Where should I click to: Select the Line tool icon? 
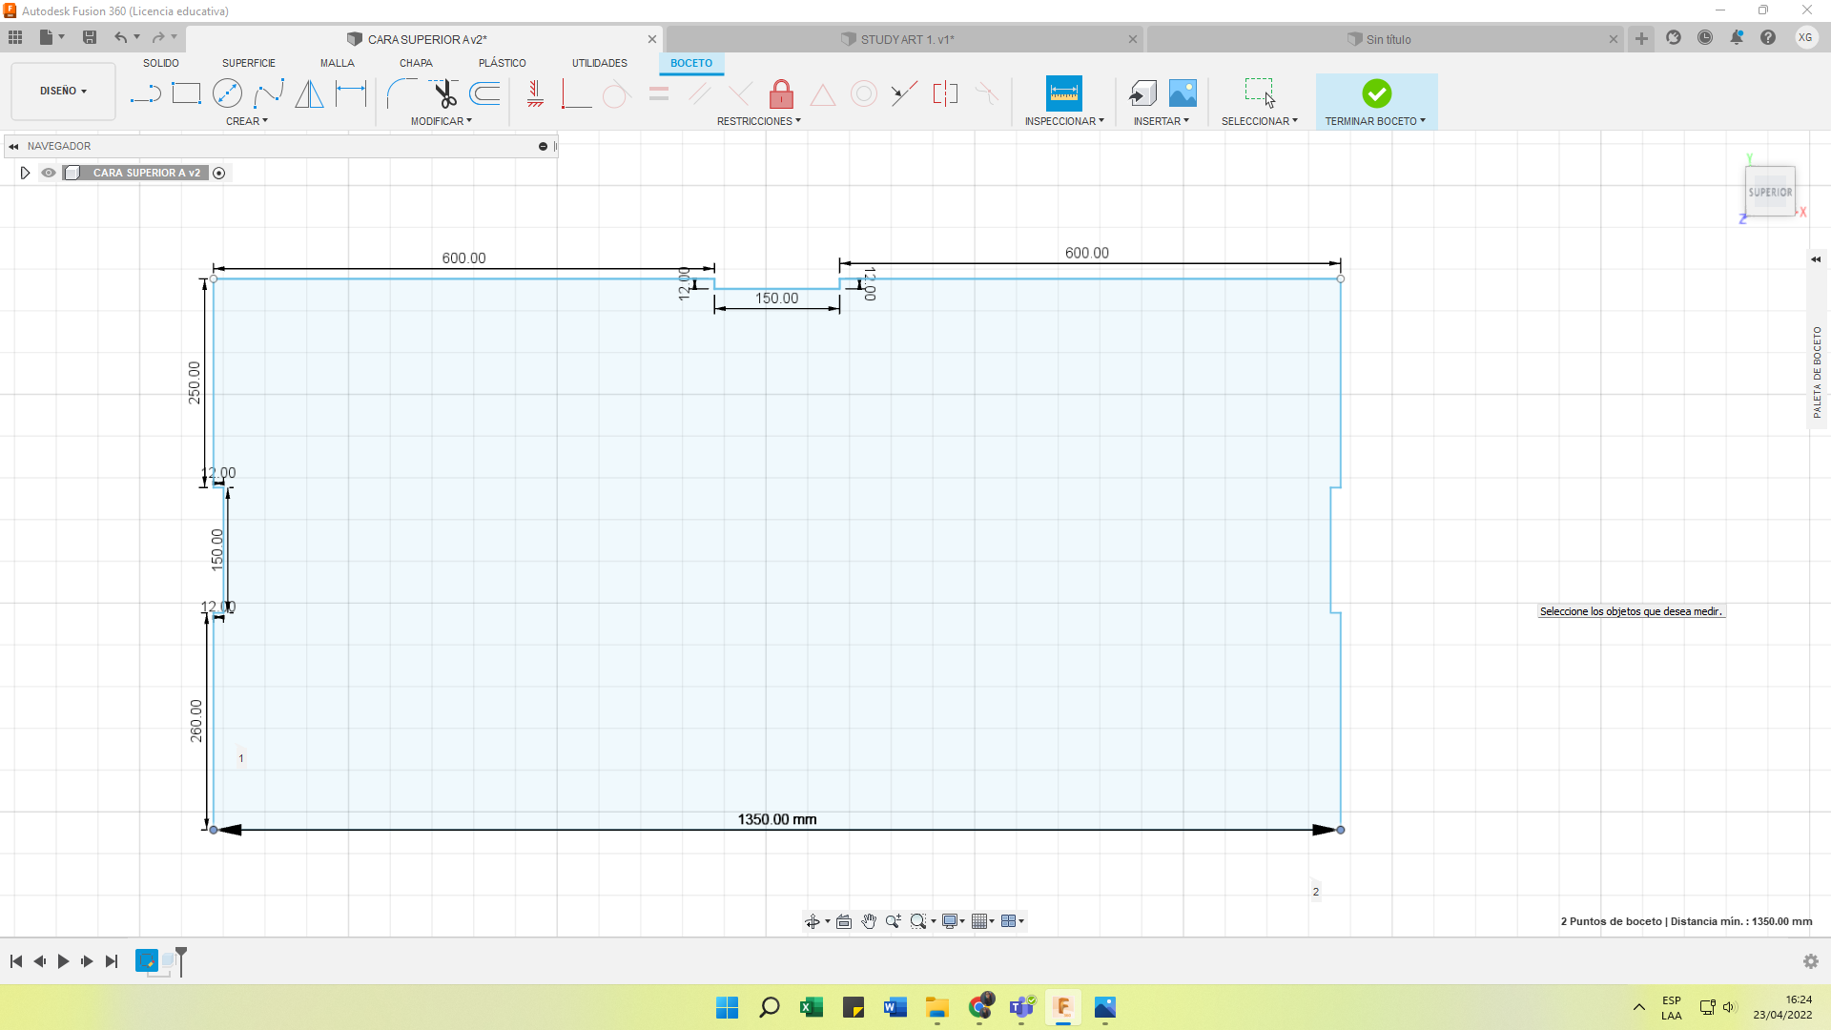click(145, 93)
